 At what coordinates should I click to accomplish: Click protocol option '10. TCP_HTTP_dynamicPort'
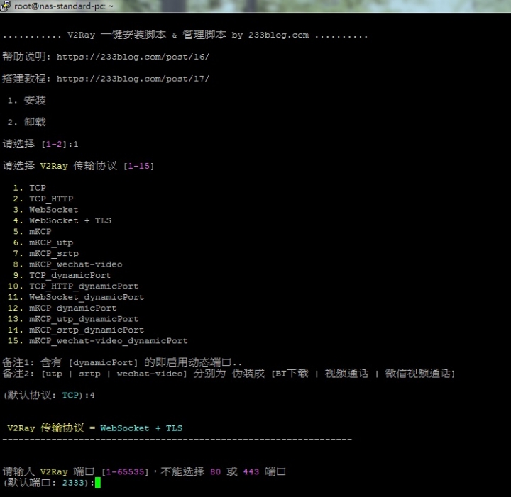[73, 286]
